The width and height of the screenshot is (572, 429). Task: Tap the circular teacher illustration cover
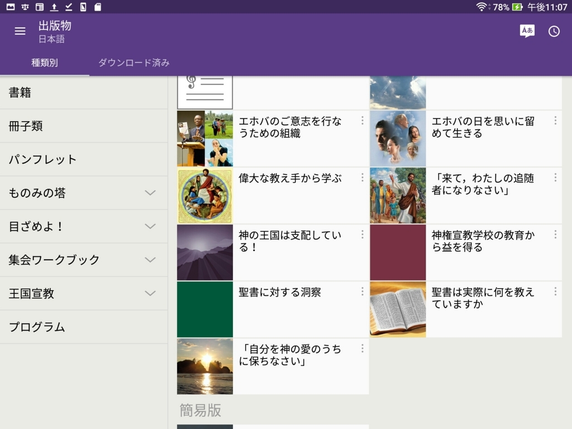205,196
